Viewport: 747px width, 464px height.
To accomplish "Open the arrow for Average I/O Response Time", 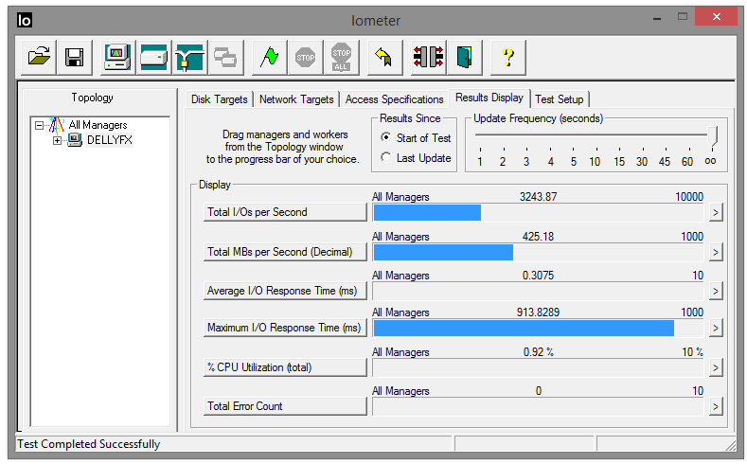I will 715,291.
